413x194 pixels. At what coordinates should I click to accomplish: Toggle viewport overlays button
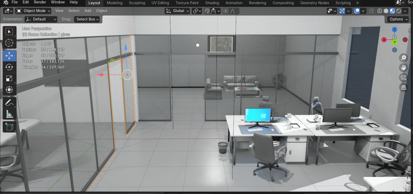(357, 11)
